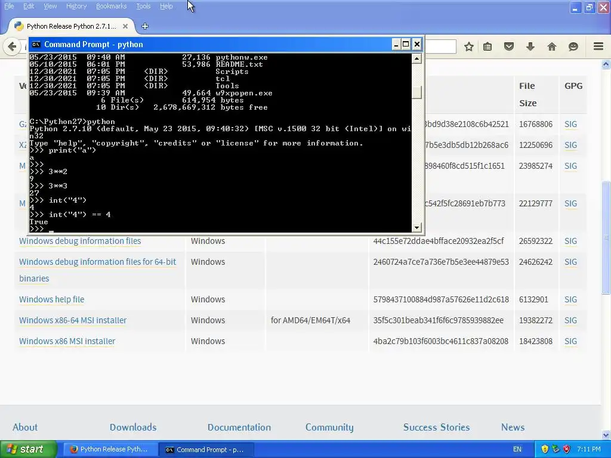This screenshot has width=611, height=458.
Task: Click the security shield tray icon
Action: click(545, 449)
